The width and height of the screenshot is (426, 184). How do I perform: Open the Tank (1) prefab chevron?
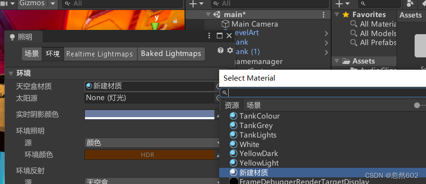click(326, 52)
